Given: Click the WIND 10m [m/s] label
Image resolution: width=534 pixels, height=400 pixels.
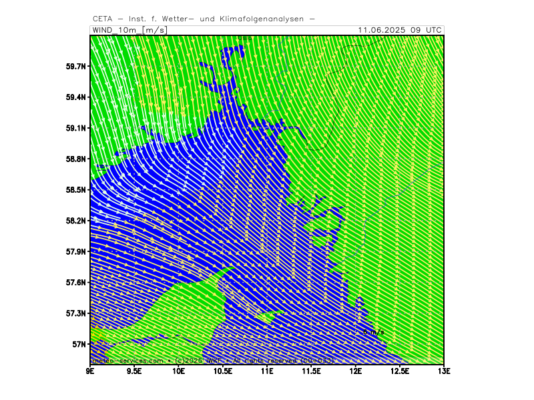Looking at the screenshot, I should pos(129,30).
